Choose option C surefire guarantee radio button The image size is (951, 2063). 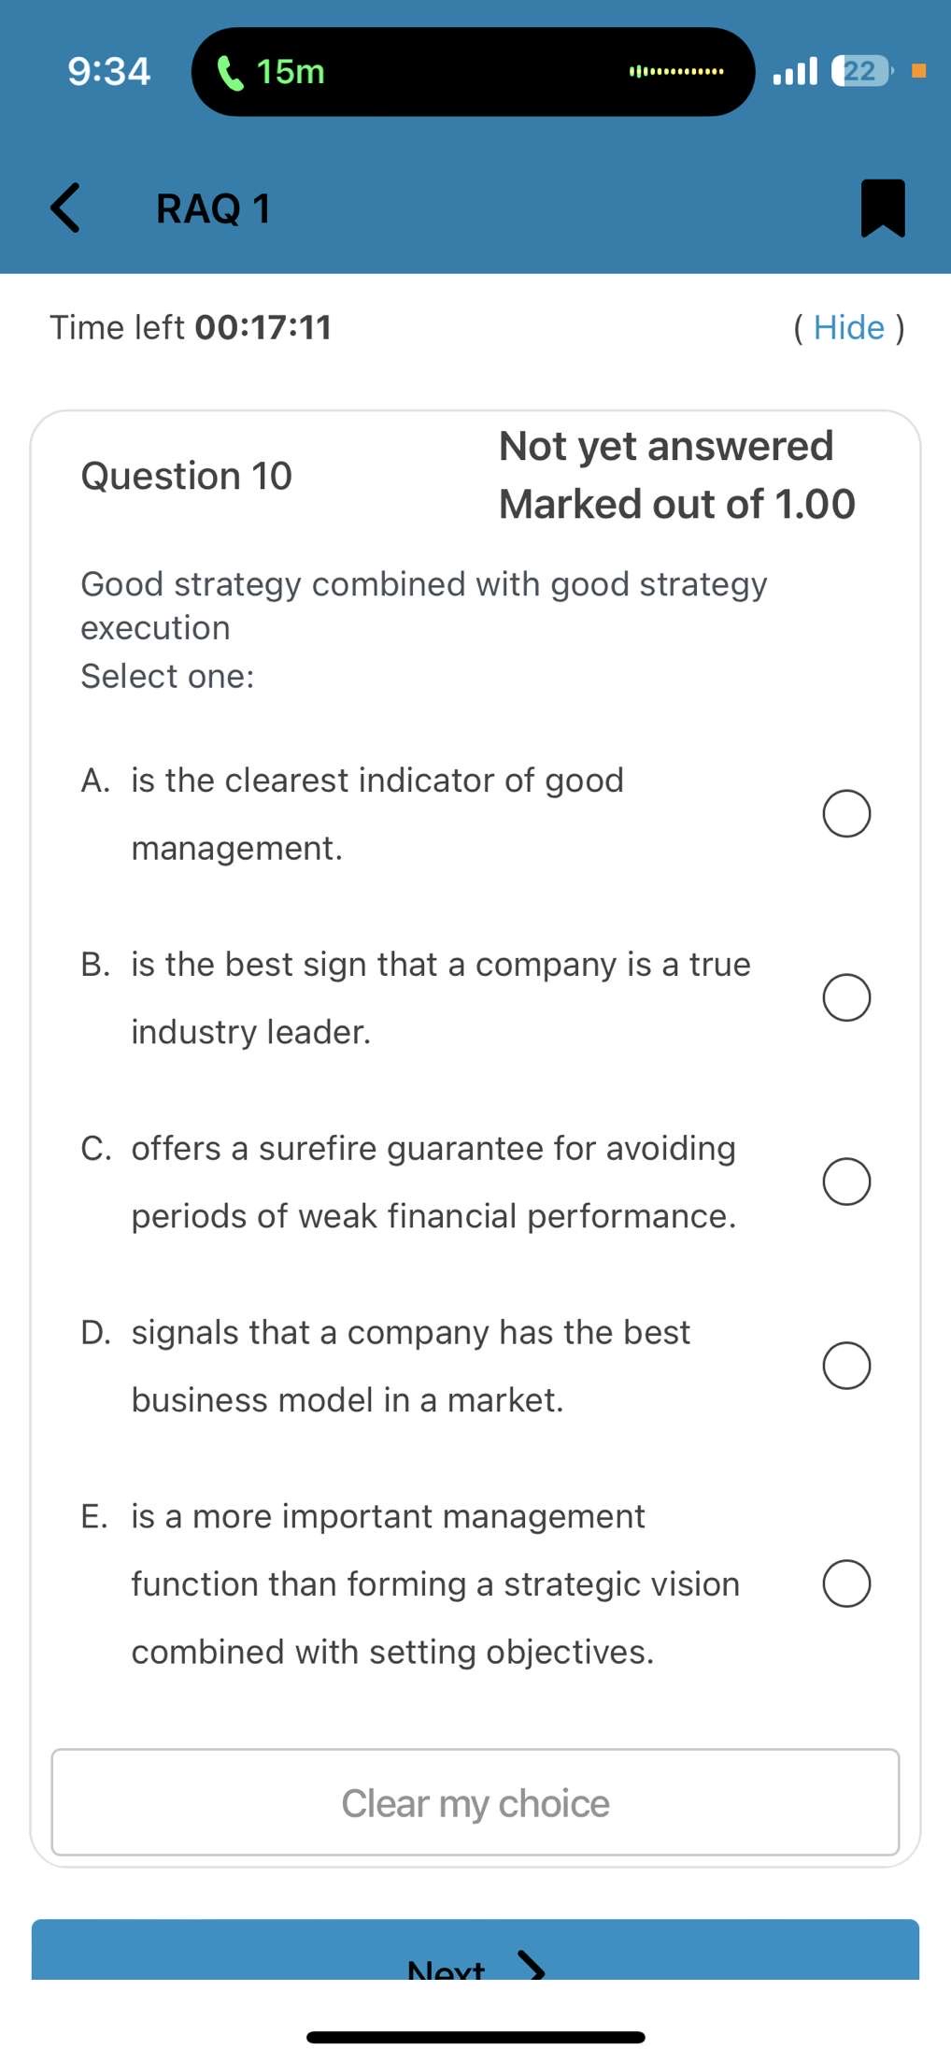[846, 1182]
